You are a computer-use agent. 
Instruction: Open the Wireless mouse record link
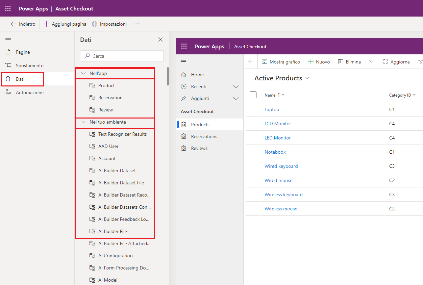point(281,209)
